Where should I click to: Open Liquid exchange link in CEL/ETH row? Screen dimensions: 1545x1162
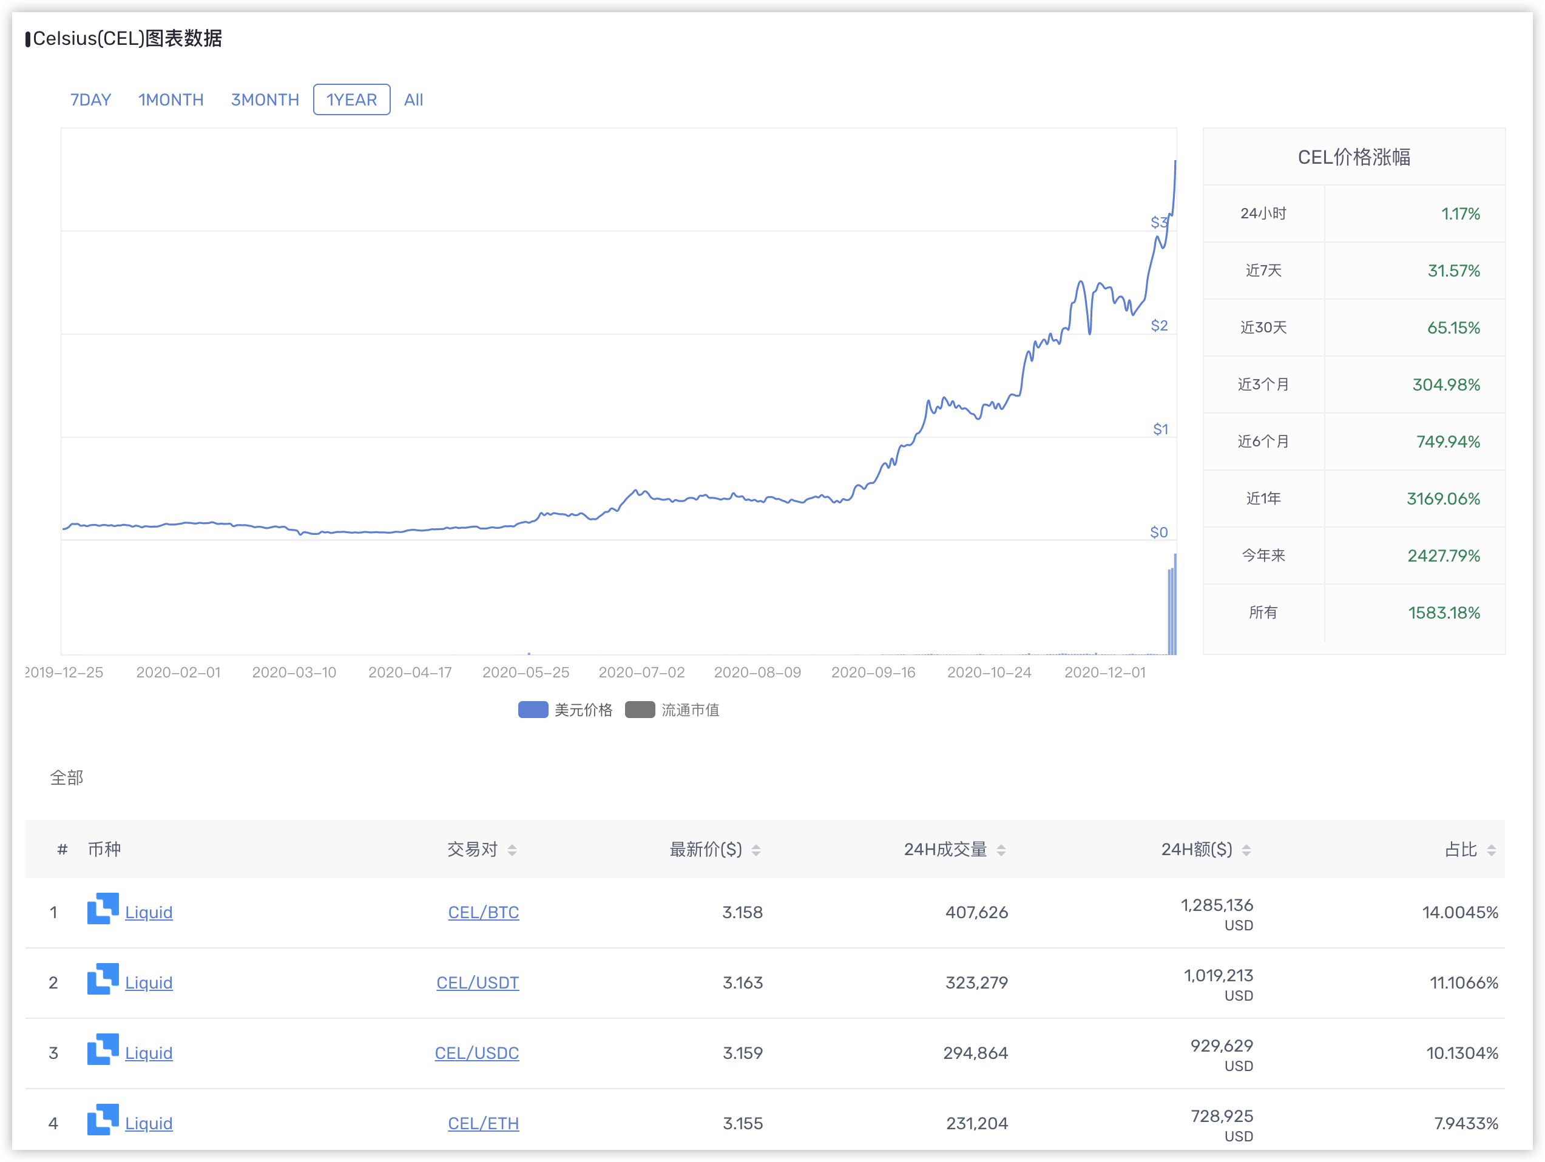click(x=149, y=1124)
